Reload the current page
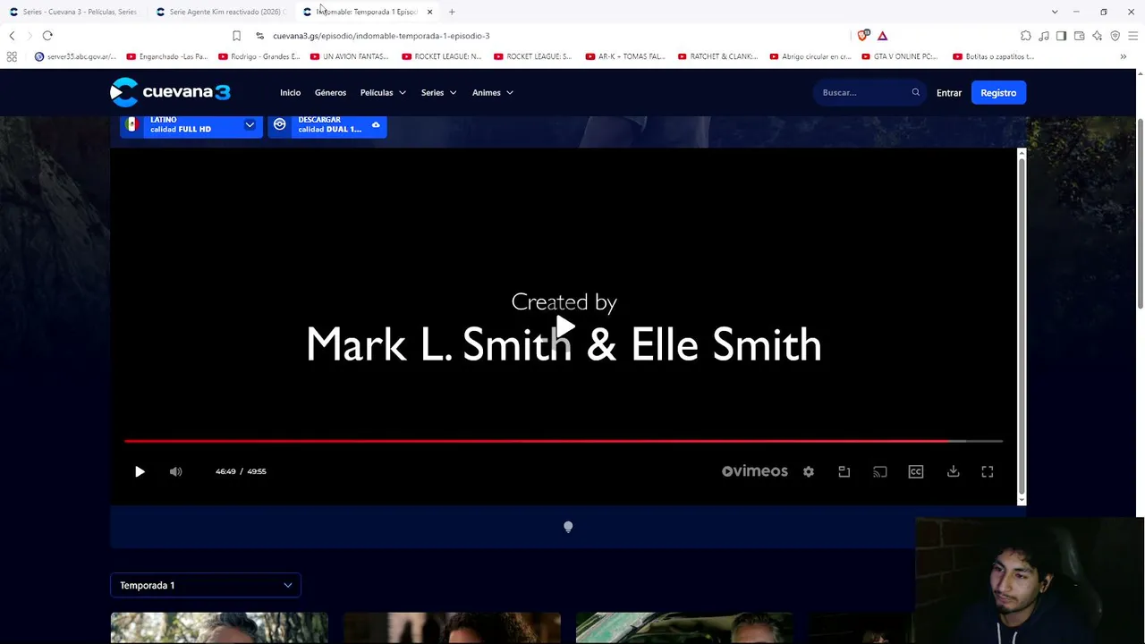 [x=47, y=36]
